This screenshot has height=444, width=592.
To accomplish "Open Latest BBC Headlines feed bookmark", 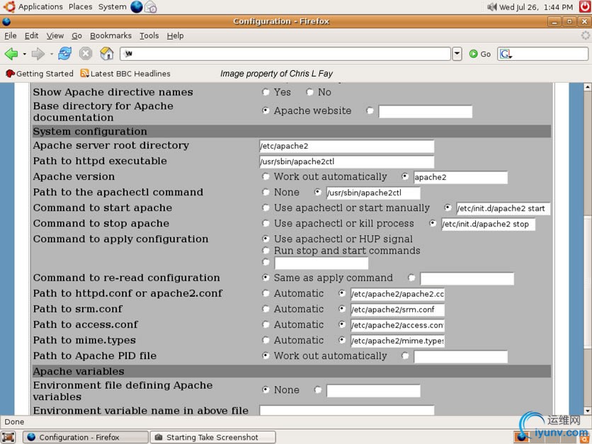I will click(x=125, y=74).
